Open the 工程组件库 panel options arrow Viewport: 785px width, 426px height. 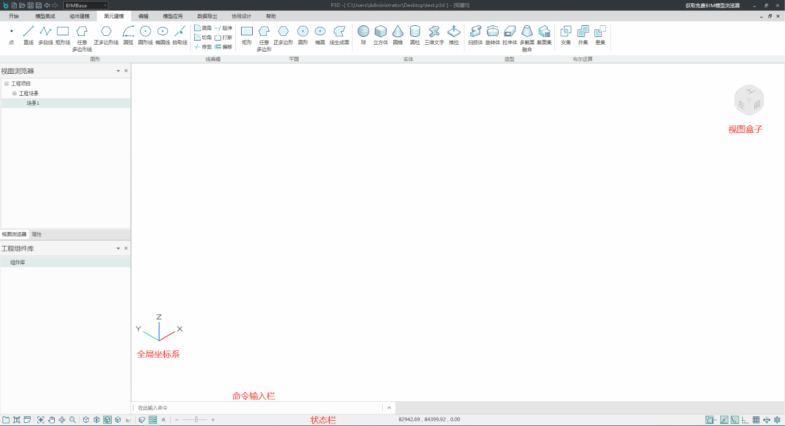tap(118, 248)
